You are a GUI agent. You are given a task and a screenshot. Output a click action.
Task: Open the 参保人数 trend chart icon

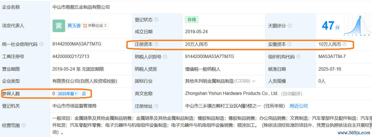84,94
